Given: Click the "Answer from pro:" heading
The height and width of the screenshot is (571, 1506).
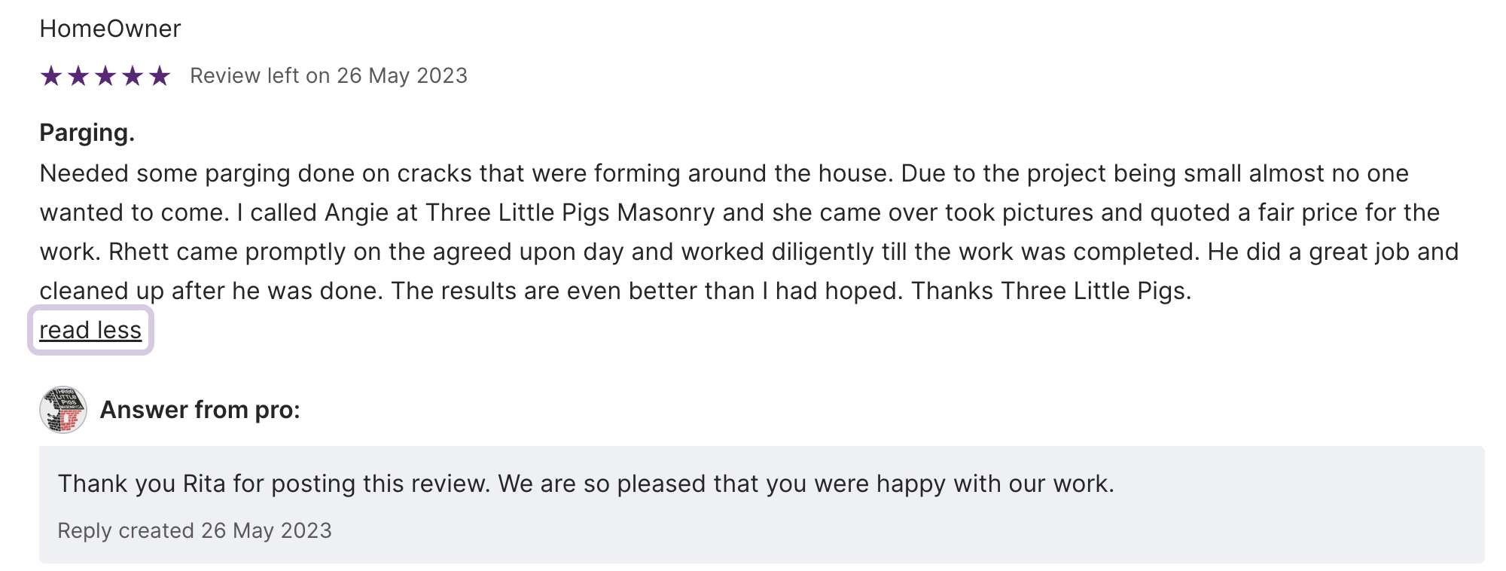Looking at the screenshot, I should click(x=200, y=410).
